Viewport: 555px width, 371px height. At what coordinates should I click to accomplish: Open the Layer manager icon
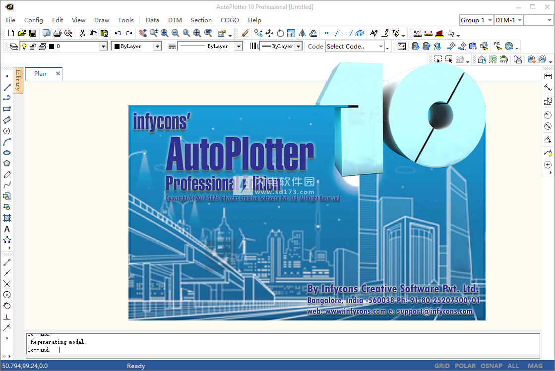(x=14, y=46)
